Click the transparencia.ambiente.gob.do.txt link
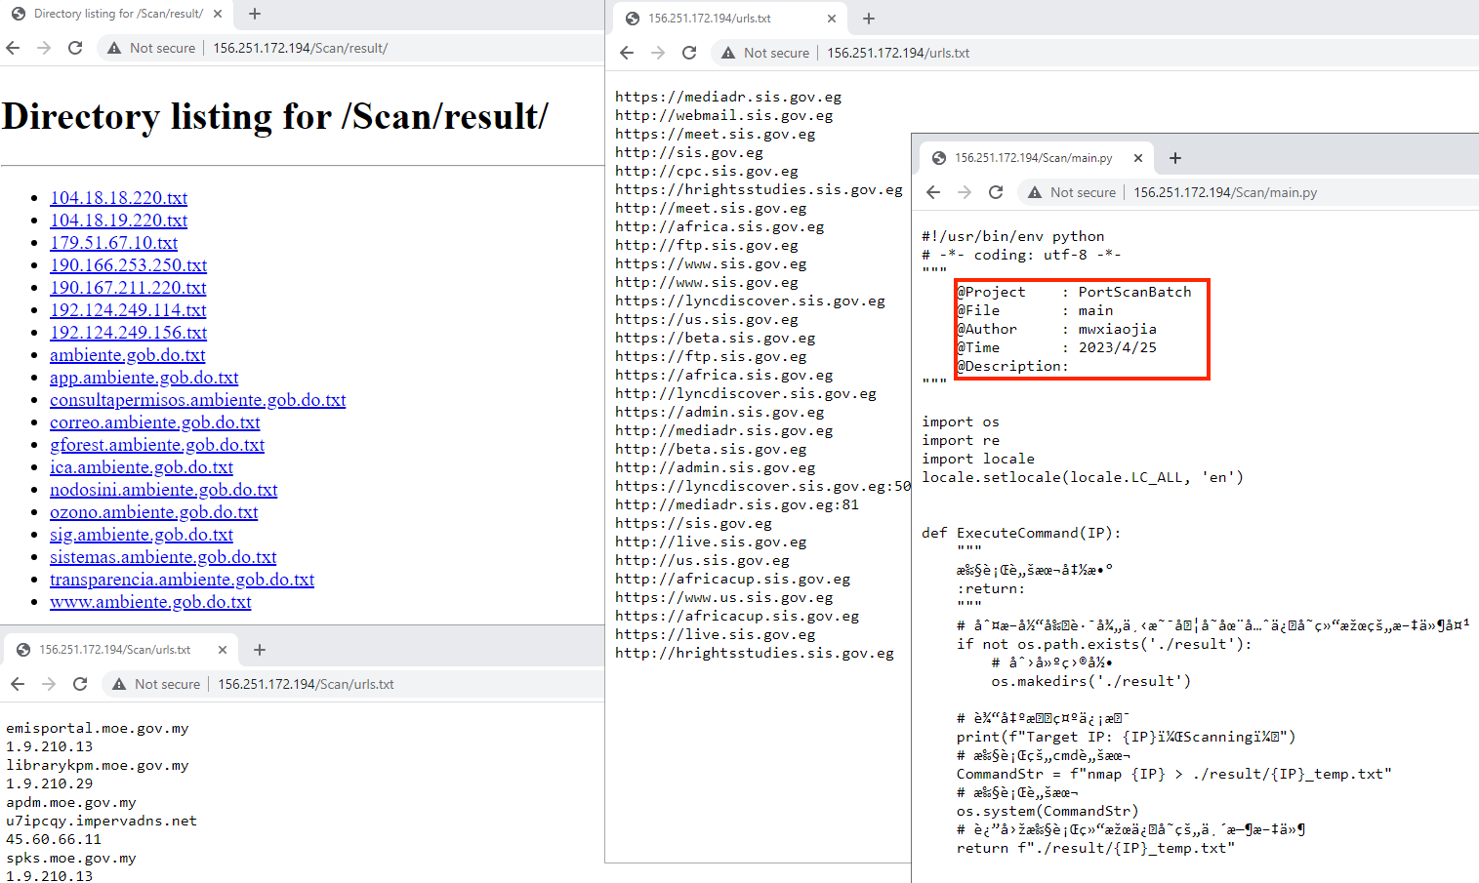 click(182, 579)
